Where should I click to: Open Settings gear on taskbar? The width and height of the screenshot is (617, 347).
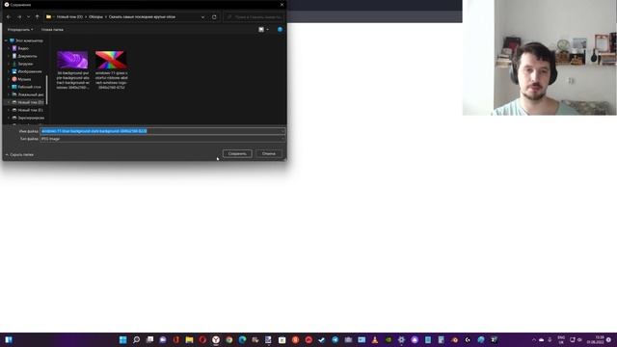point(401,340)
